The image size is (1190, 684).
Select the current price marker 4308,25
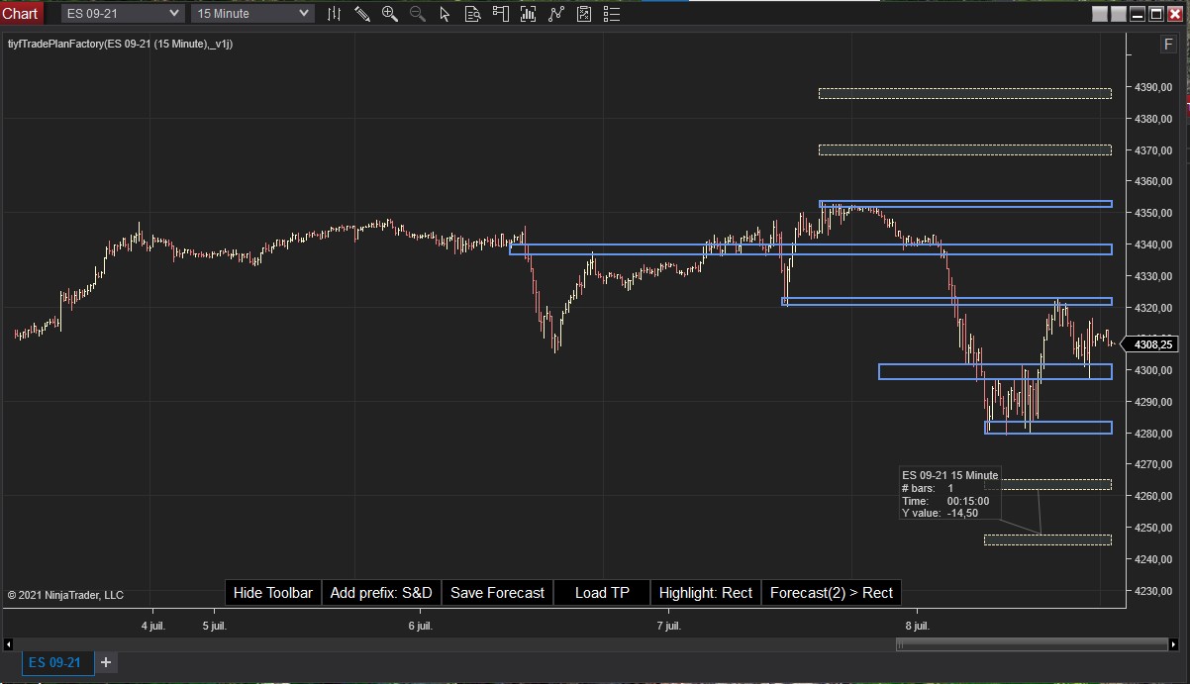1152,344
